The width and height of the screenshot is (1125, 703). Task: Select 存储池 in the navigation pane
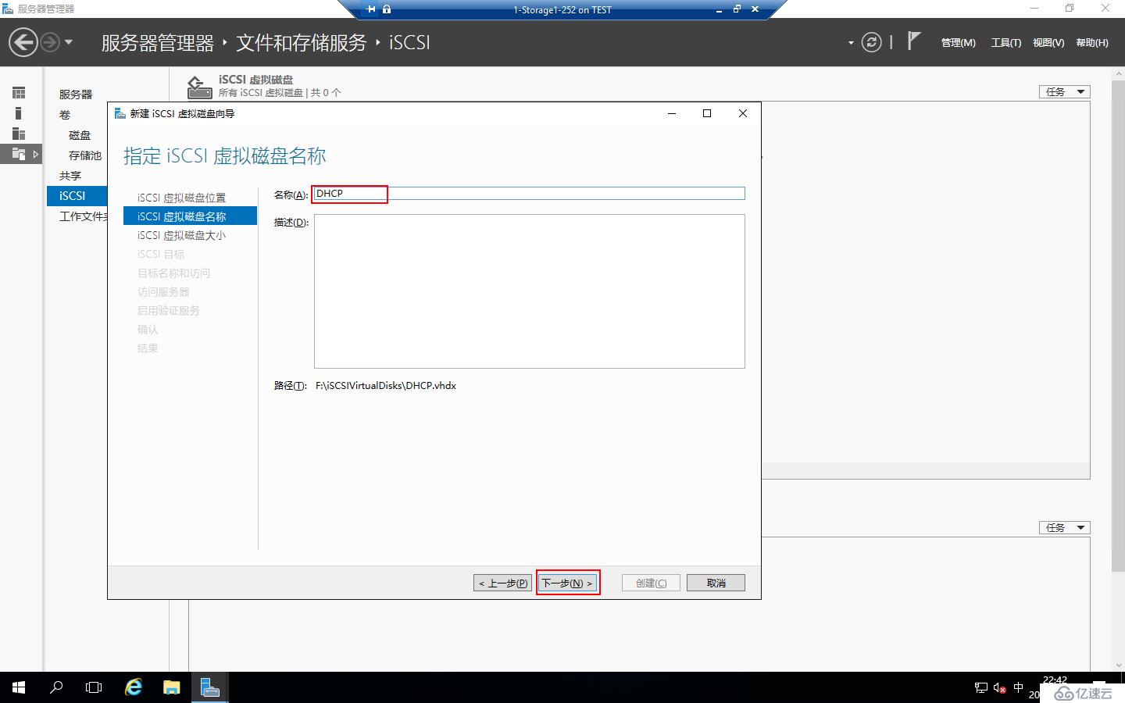[x=85, y=155]
